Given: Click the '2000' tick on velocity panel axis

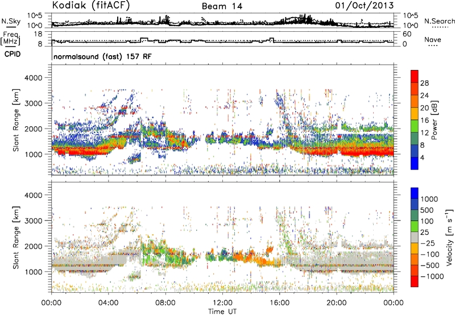Looking at the screenshot, I should [x=33, y=246].
